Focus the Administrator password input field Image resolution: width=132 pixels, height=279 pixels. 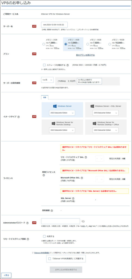pos(61,221)
